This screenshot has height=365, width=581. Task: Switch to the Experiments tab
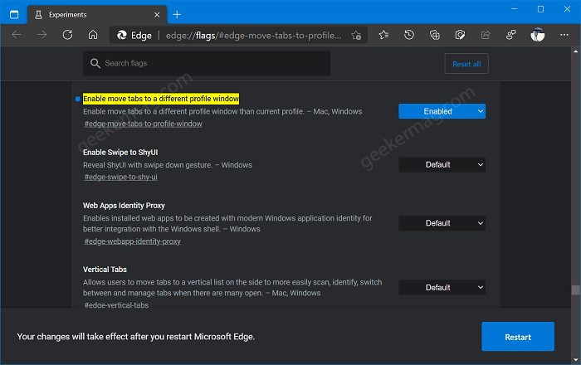pyautogui.click(x=97, y=14)
